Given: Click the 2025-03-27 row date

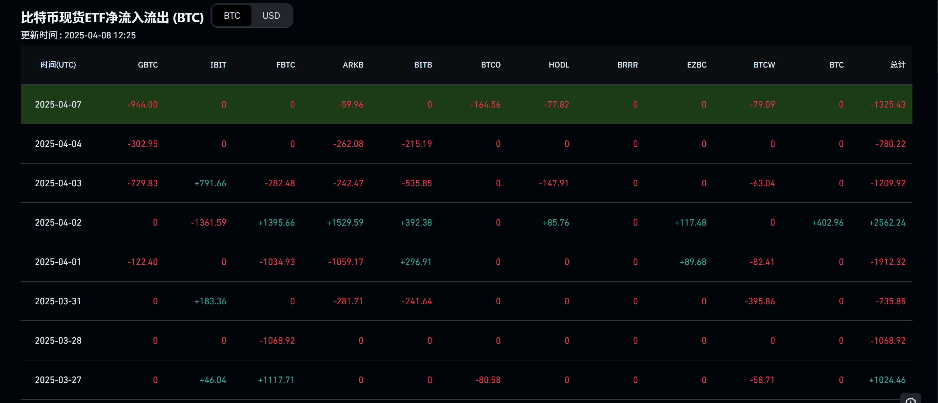Looking at the screenshot, I should point(58,380).
